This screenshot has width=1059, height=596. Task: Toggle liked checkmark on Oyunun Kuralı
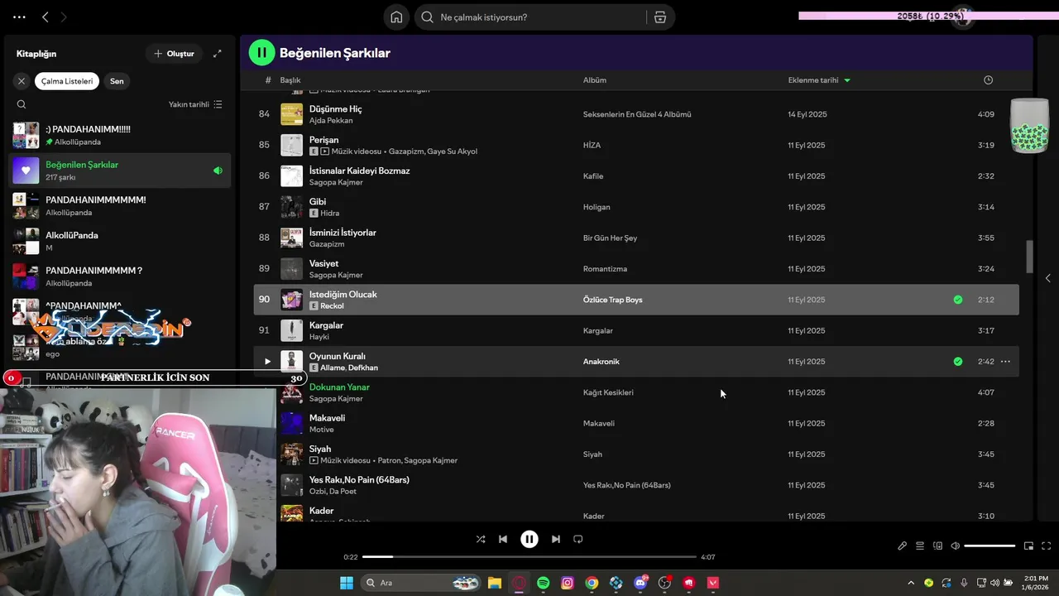click(958, 362)
